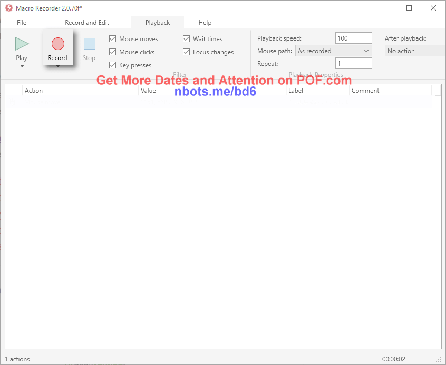Click the Label column header
This screenshot has height=365, width=446.
tap(318, 91)
